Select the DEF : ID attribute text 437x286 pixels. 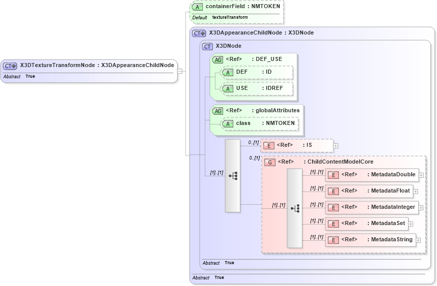[x=254, y=72]
